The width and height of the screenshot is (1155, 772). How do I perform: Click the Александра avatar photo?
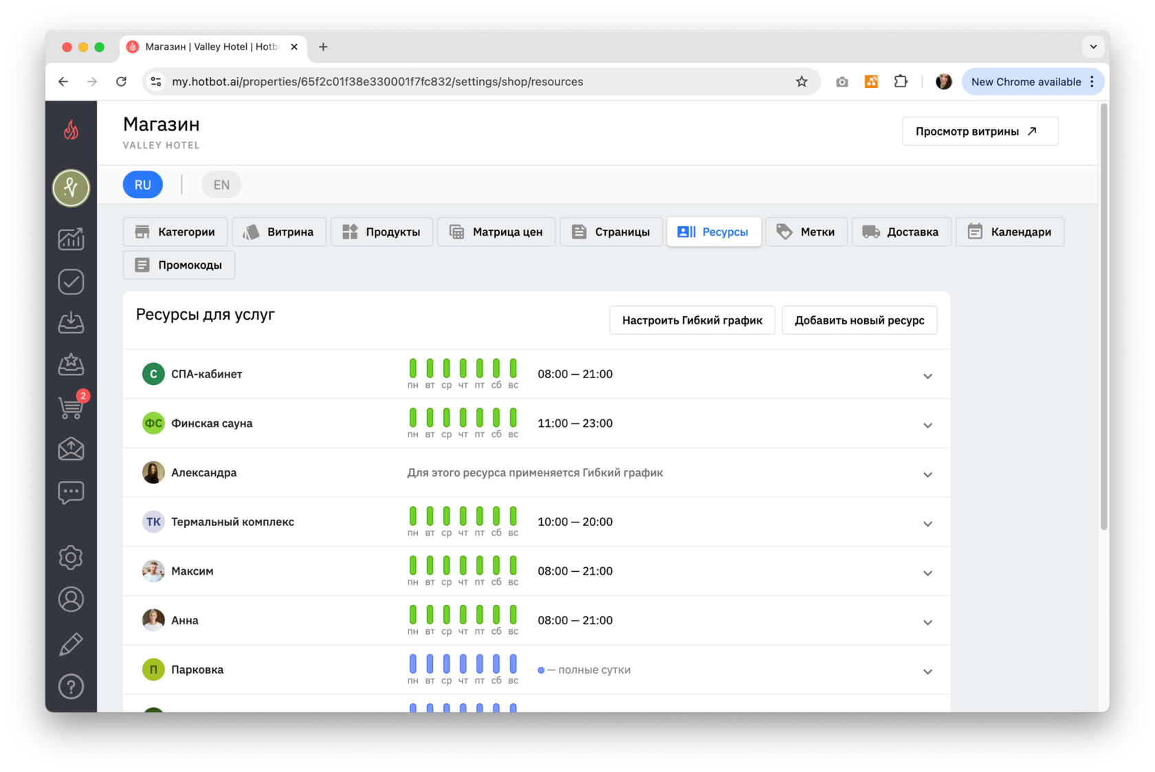(x=153, y=472)
